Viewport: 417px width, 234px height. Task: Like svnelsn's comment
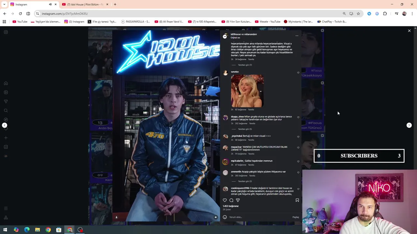[x=298, y=73]
